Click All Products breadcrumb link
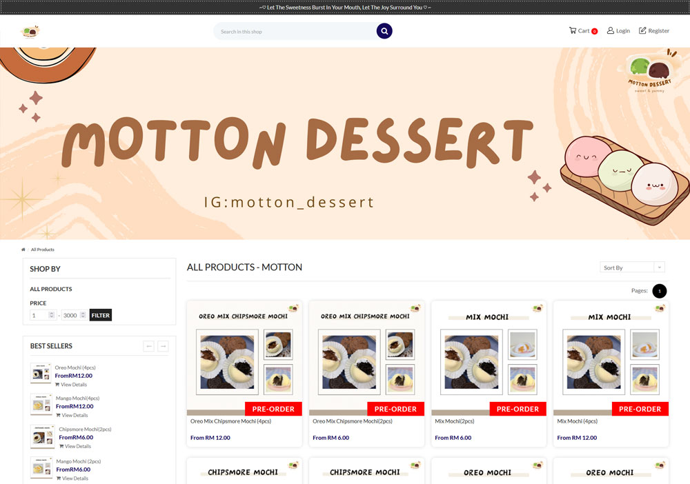 point(43,250)
